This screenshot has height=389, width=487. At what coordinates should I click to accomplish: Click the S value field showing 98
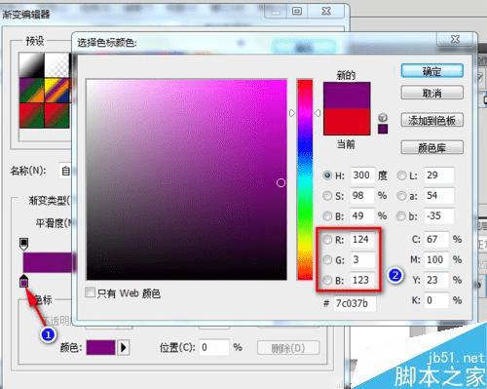(x=362, y=196)
